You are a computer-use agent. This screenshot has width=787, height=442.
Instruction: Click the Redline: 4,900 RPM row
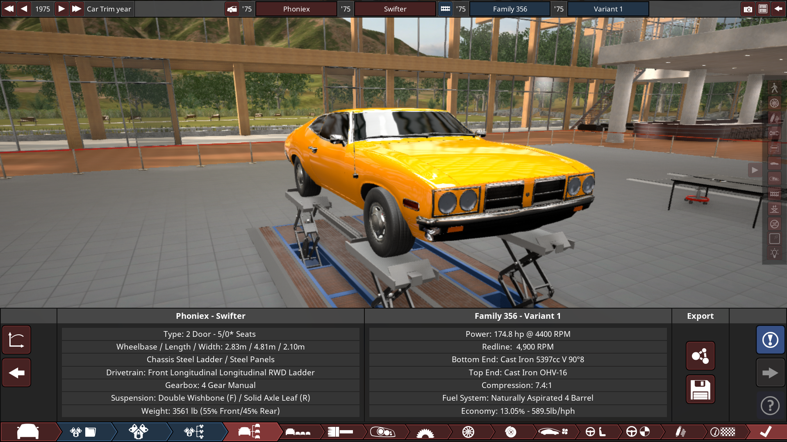click(x=518, y=347)
